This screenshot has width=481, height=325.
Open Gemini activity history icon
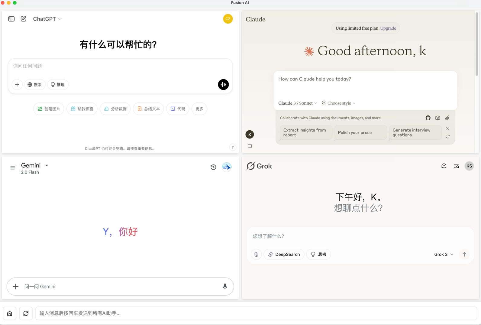click(213, 167)
